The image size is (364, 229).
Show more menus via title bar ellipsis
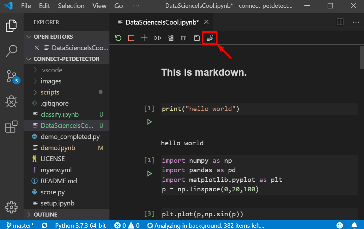tap(136, 6)
